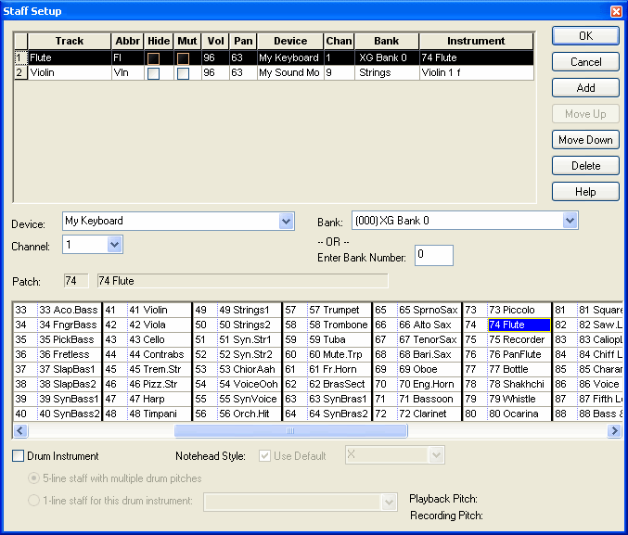Toggle Mute checkbox for Violin track
This screenshot has width=628, height=535.
pos(184,73)
